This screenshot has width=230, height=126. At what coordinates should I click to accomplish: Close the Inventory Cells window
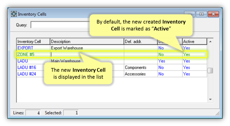click(213, 14)
